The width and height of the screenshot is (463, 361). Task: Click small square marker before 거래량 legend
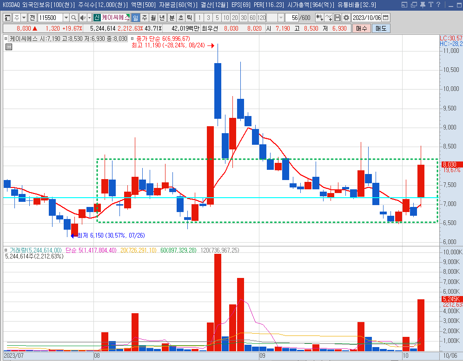point(6,250)
